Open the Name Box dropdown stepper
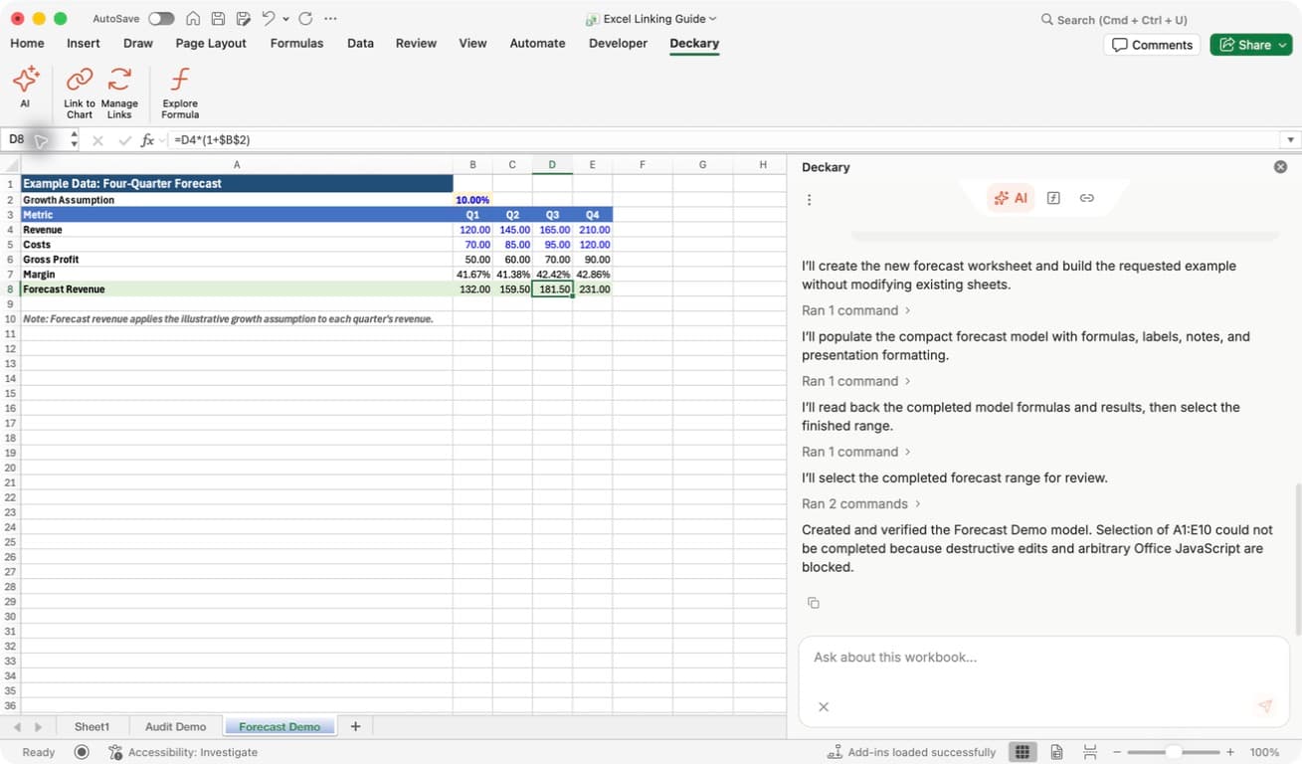Image resolution: width=1302 pixels, height=764 pixels. (74, 140)
